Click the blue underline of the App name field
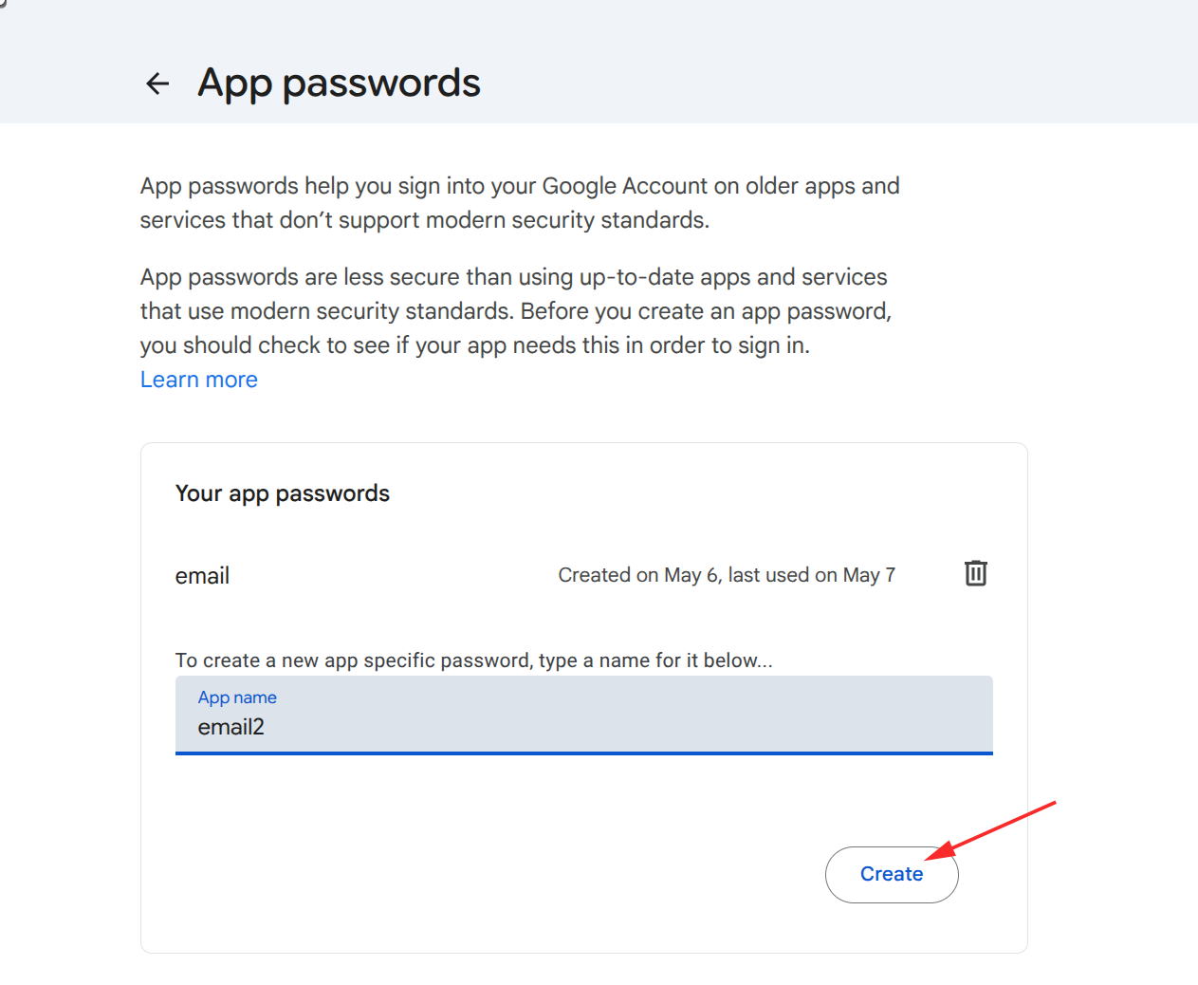 tap(584, 753)
